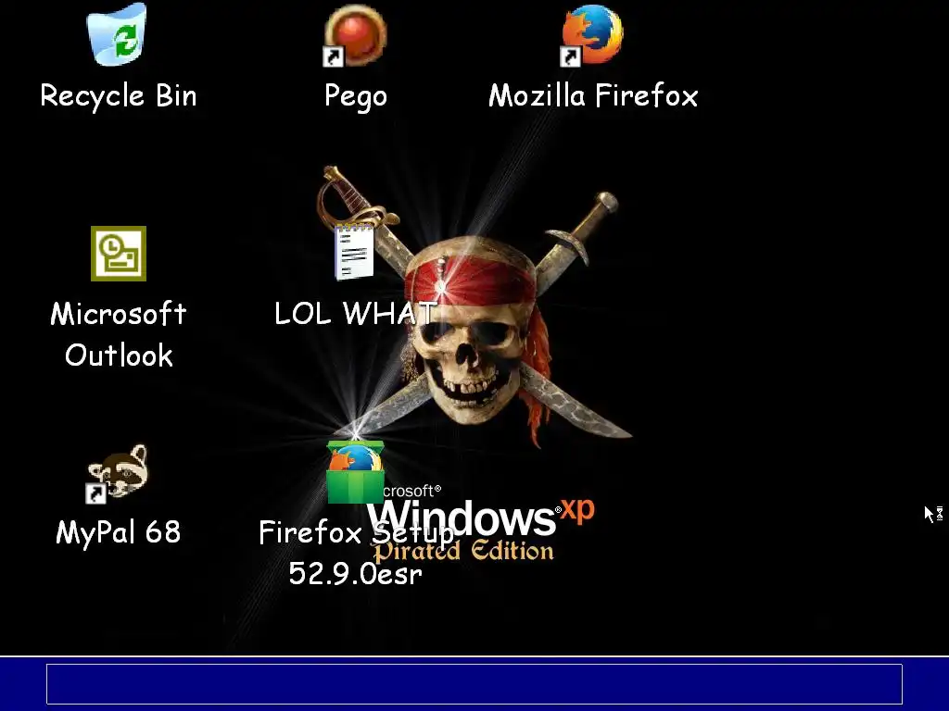The height and width of the screenshot is (711, 949).
Task: Select the LOL WHAT notepad file icon
Action: (355, 252)
